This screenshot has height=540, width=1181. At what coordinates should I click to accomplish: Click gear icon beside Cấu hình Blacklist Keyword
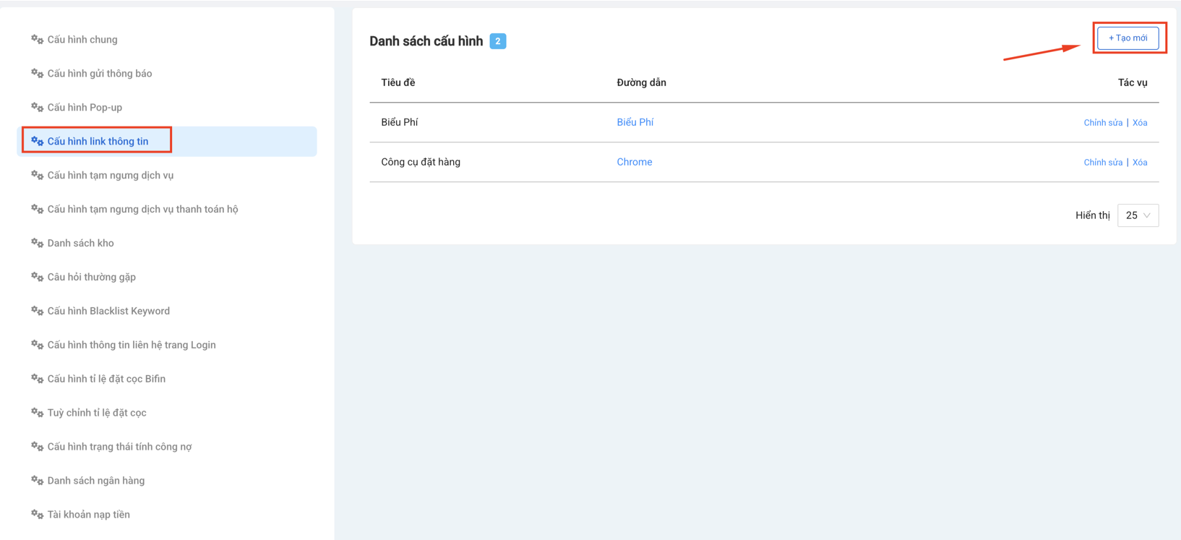(x=37, y=311)
